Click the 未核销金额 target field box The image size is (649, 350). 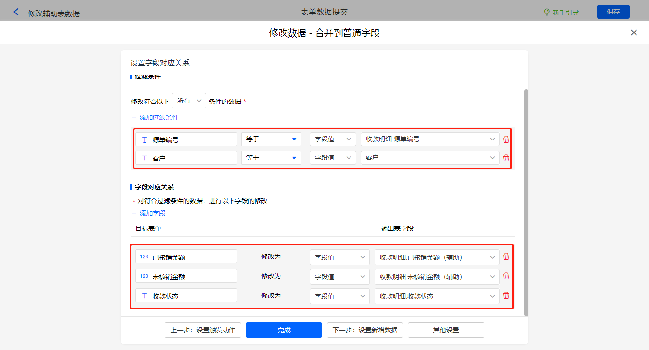coord(186,276)
